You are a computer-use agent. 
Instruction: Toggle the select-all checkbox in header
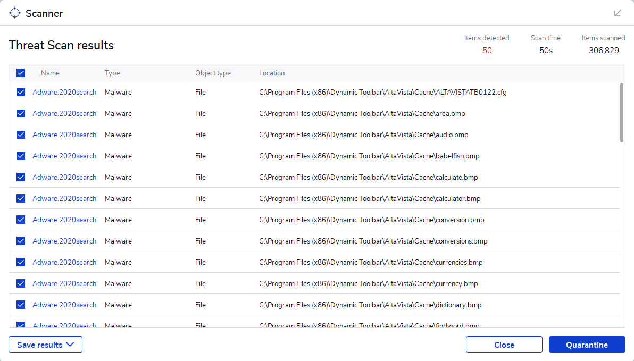(21, 73)
